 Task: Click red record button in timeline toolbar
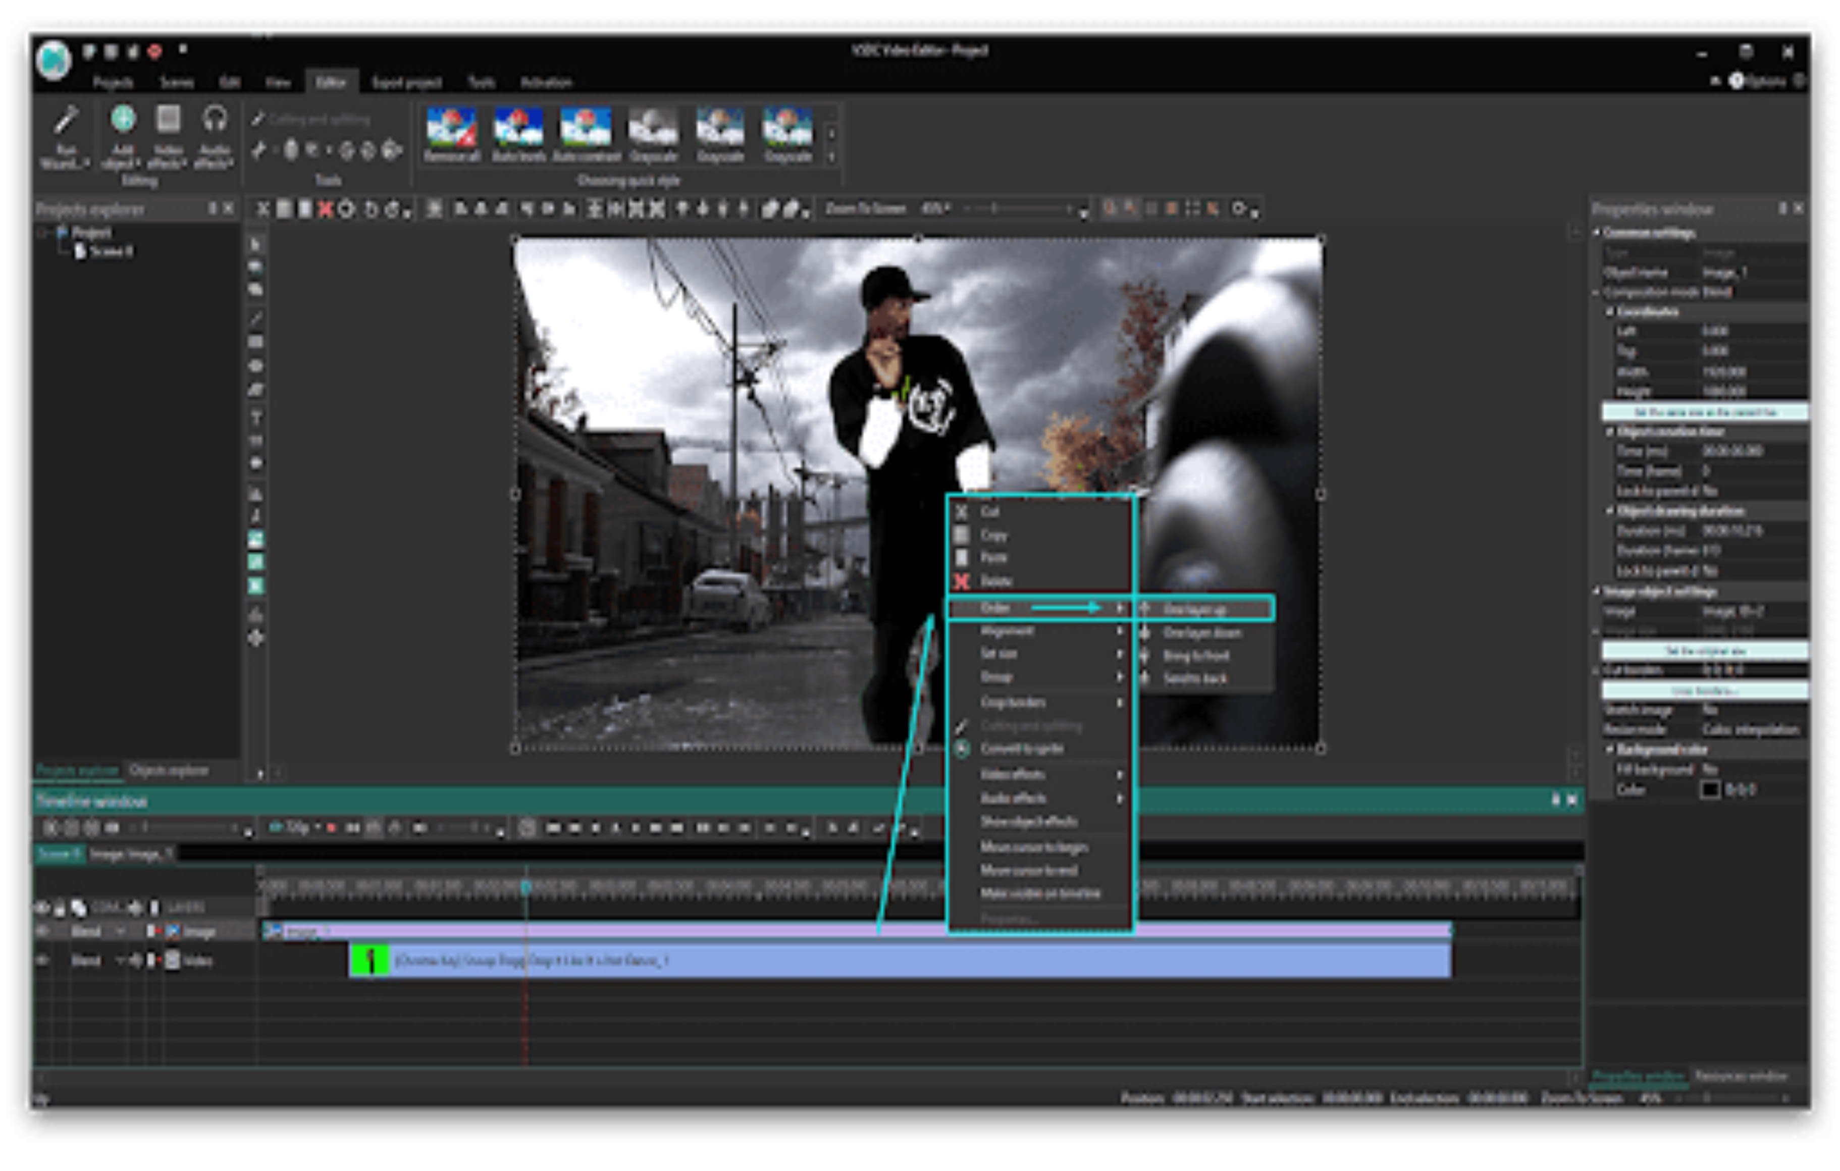coord(332,828)
